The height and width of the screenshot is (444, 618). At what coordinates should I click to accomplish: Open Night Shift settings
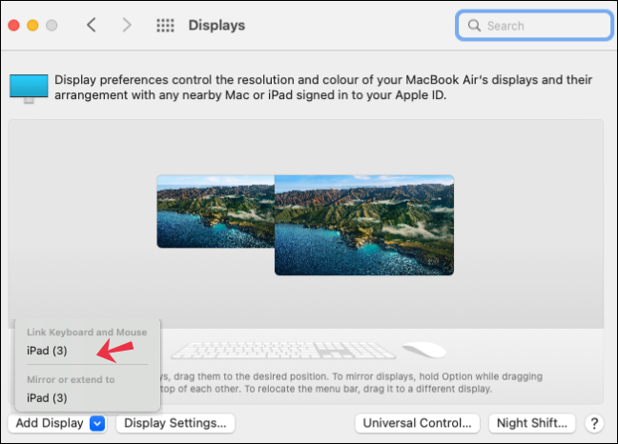pyautogui.click(x=532, y=423)
